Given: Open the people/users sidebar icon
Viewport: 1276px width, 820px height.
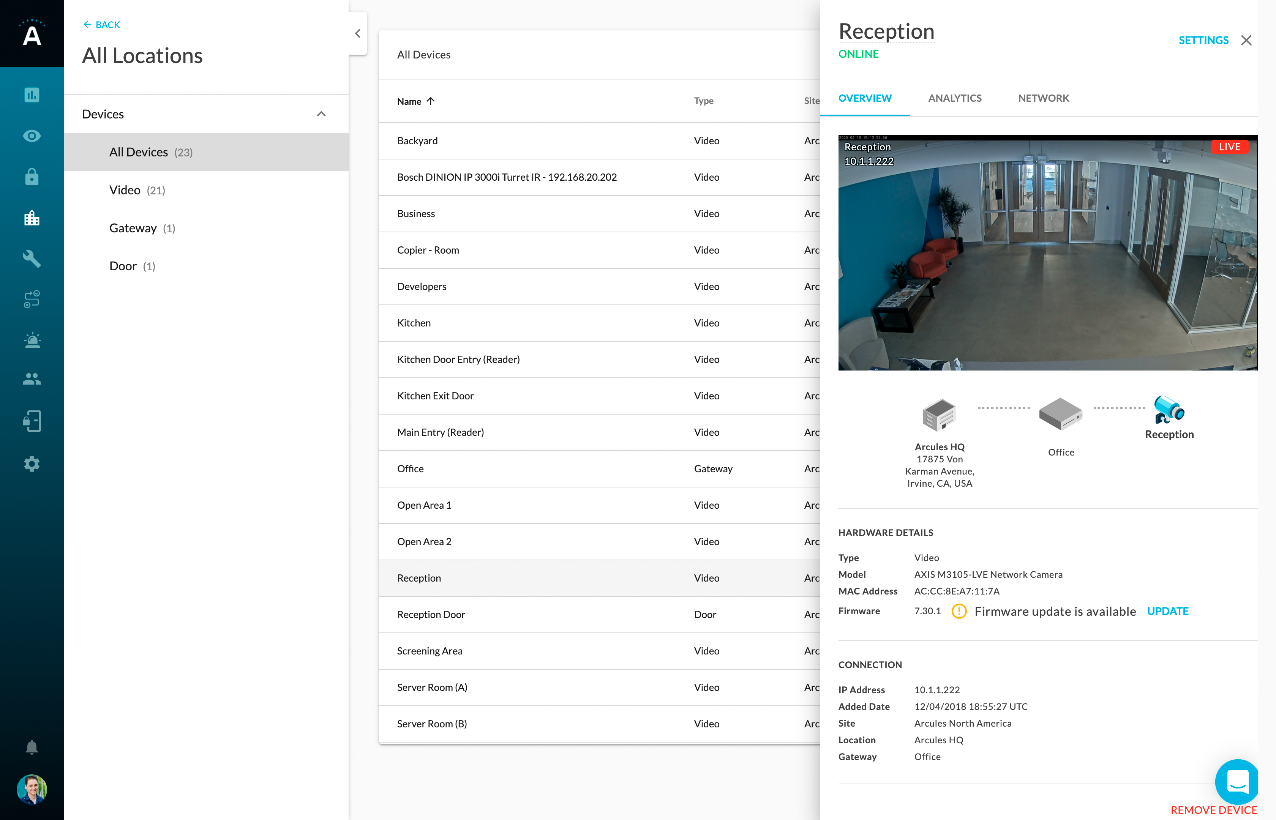Looking at the screenshot, I should [32, 379].
